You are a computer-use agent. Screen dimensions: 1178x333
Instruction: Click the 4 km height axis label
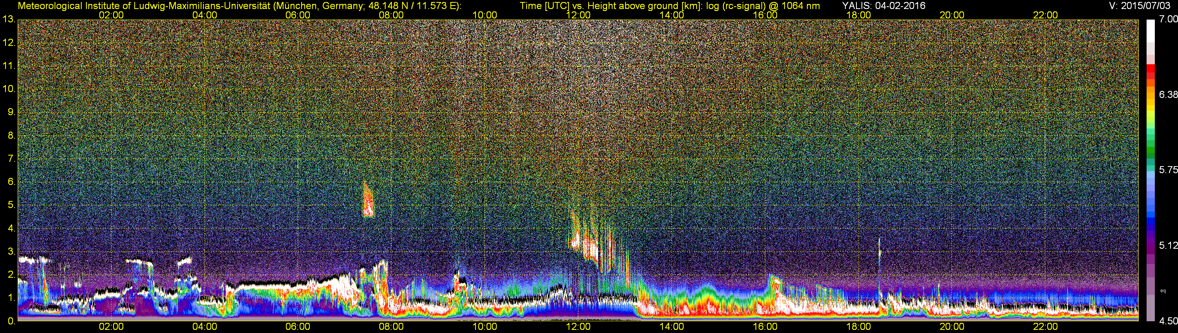pos(11,228)
